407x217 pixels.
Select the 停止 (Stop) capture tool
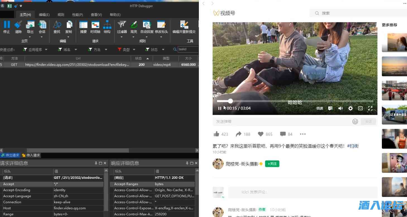click(6, 27)
